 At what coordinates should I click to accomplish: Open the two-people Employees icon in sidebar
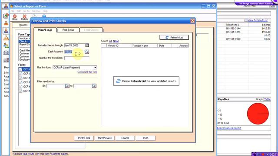(x=6, y=45)
